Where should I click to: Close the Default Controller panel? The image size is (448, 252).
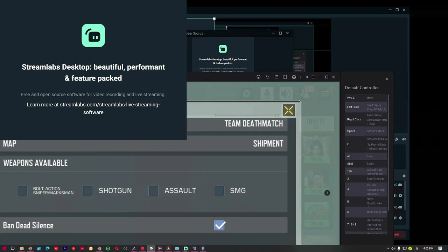(x=386, y=79)
